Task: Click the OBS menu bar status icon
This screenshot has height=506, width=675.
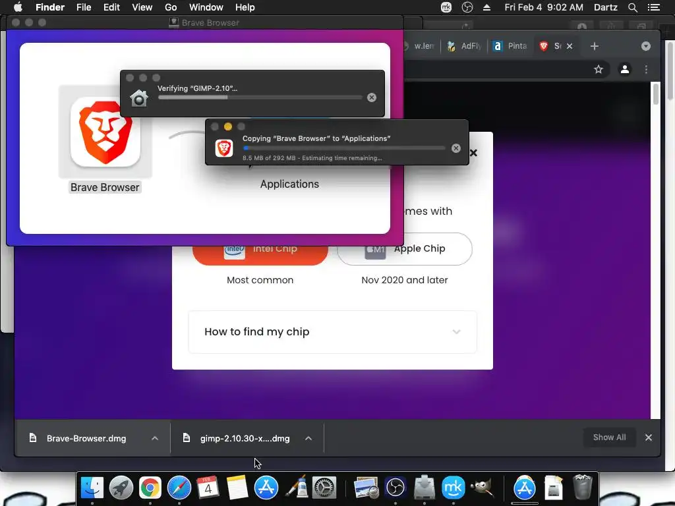Action: [x=467, y=7]
